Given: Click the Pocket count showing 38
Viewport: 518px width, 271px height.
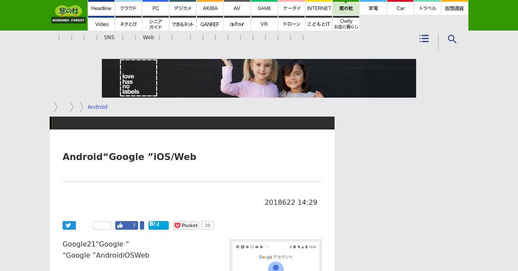Looking at the screenshot, I should 208,225.
